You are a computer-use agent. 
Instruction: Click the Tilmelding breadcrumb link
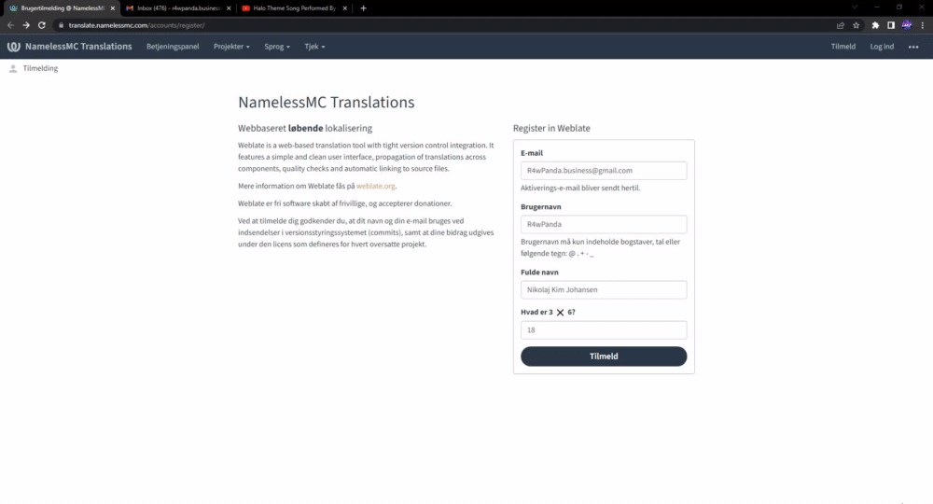tap(40, 68)
